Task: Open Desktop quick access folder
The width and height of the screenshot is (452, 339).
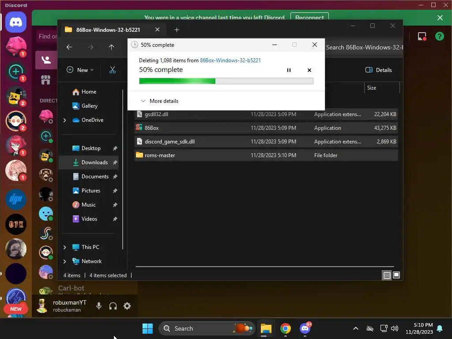Action: (x=91, y=148)
